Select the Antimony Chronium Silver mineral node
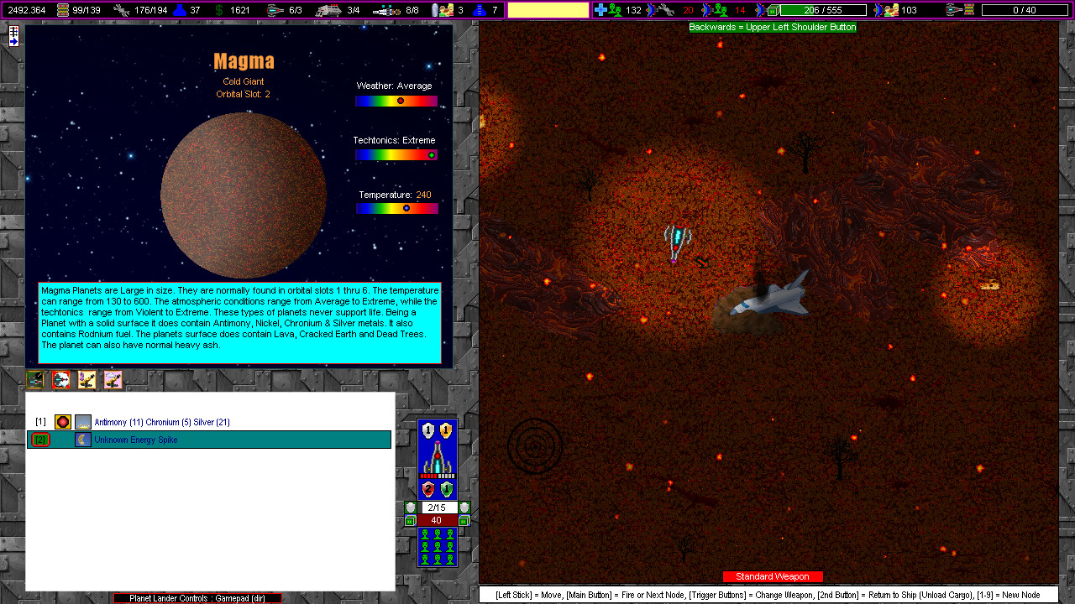 pos(168,421)
